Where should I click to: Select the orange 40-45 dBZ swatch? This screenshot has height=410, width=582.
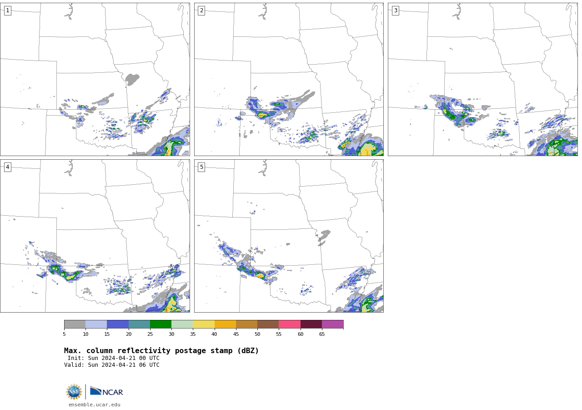pyautogui.click(x=225, y=324)
